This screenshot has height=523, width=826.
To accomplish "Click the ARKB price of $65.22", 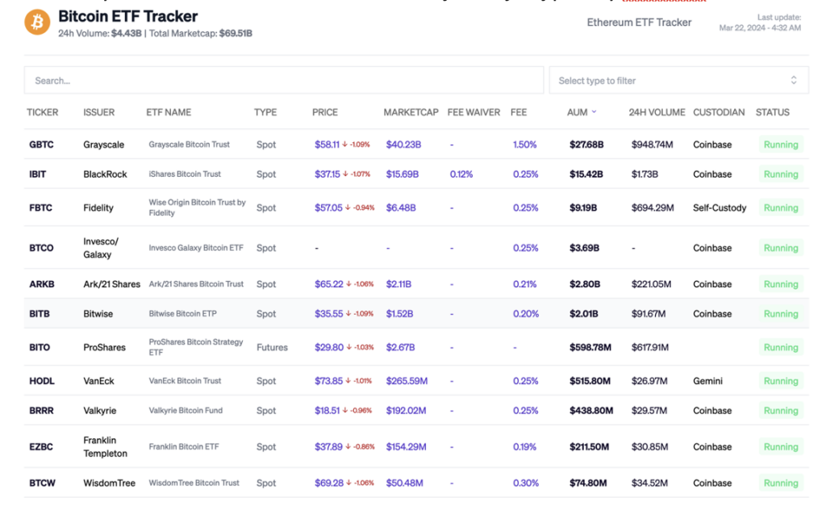I will (327, 284).
